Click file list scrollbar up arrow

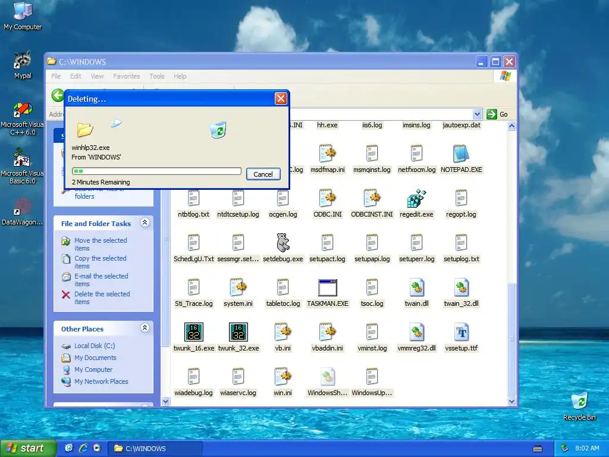(x=511, y=126)
